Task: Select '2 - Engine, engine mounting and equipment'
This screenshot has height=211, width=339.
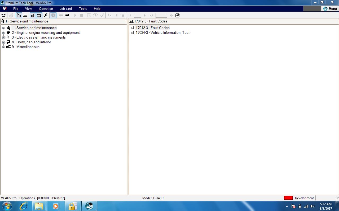Action: click(46, 32)
